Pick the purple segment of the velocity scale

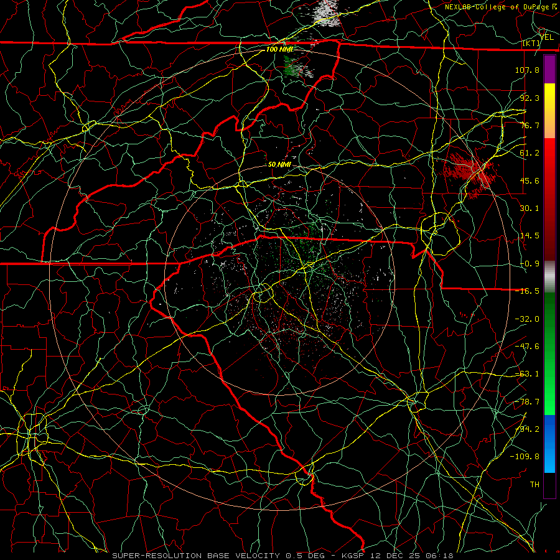click(549, 70)
